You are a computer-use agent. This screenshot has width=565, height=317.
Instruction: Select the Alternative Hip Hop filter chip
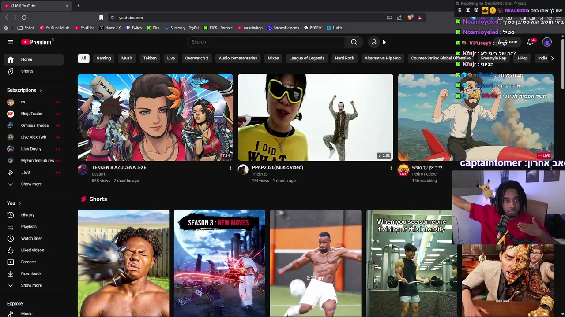pyautogui.click(x=383, y=58)
